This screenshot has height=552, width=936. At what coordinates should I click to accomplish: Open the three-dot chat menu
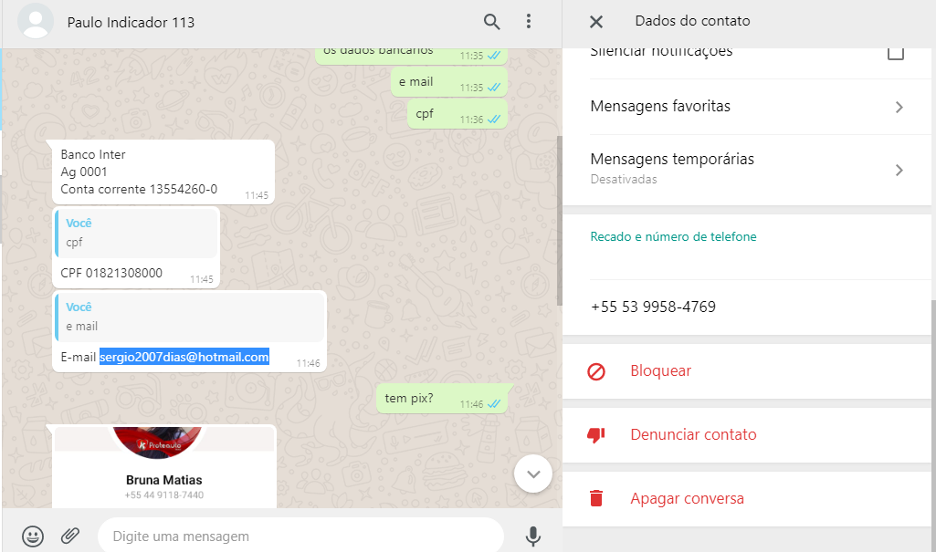coord(529,22)
